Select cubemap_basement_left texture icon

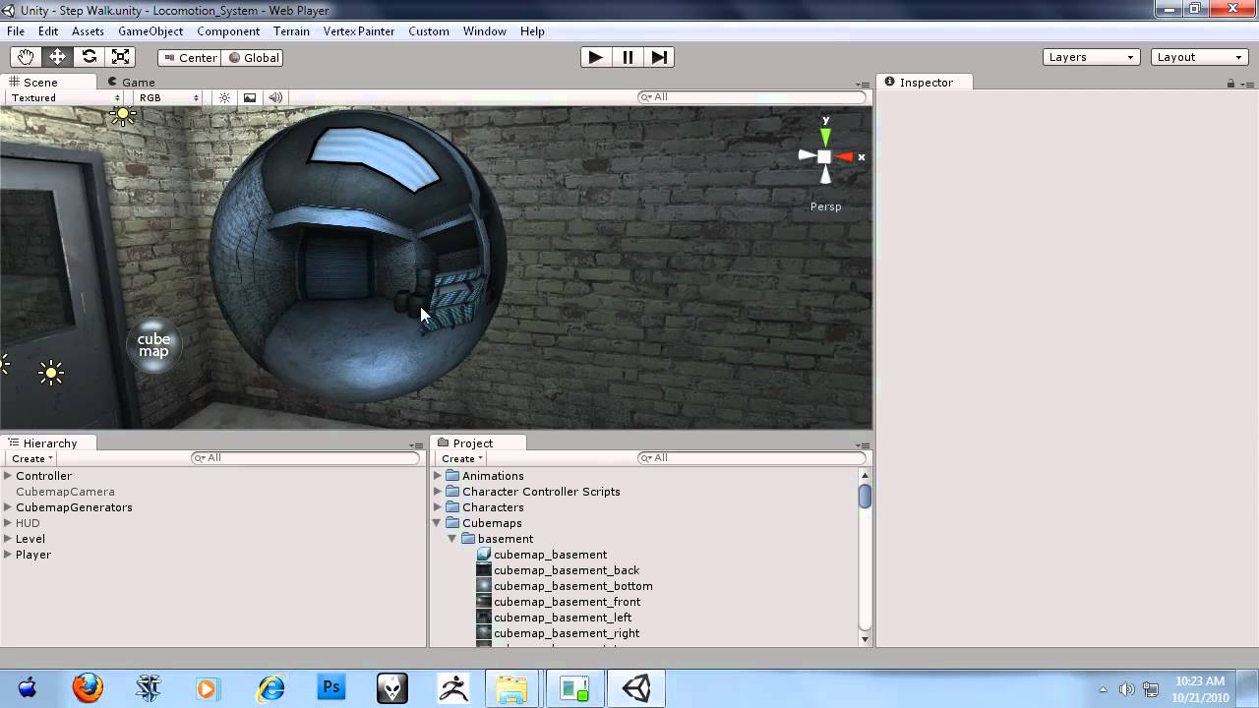point(483,618)
